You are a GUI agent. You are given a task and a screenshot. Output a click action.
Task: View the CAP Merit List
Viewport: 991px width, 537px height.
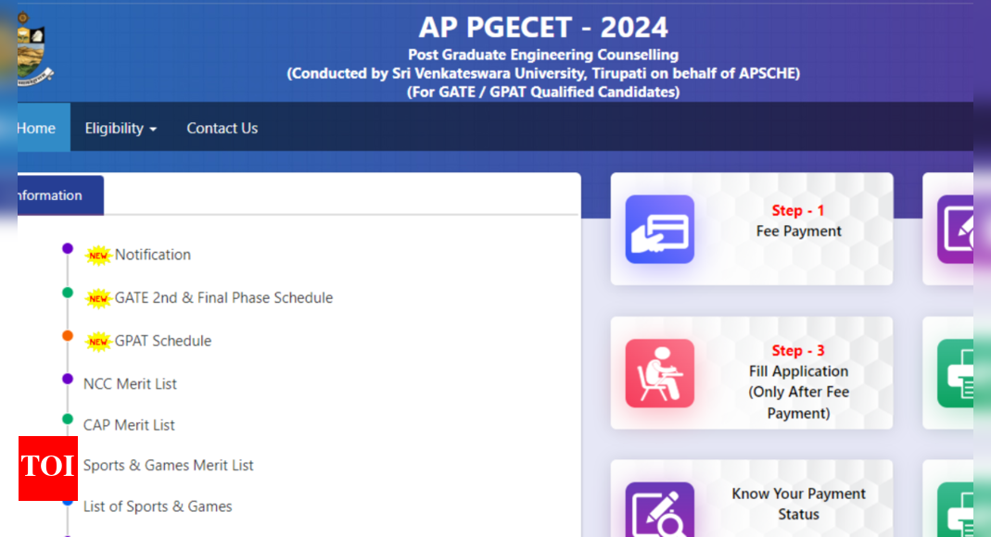129,425
